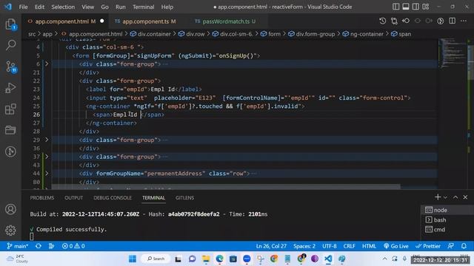Click the taskbar Search box

pyautogui.click(x=156, y=259)
